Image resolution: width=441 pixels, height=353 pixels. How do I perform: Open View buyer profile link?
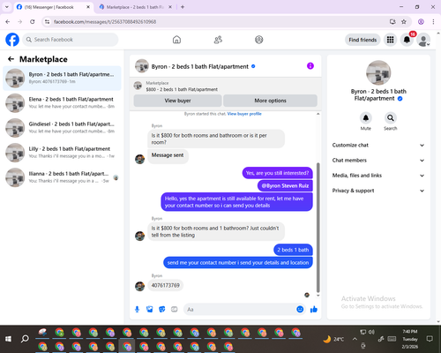pos(244,114)
